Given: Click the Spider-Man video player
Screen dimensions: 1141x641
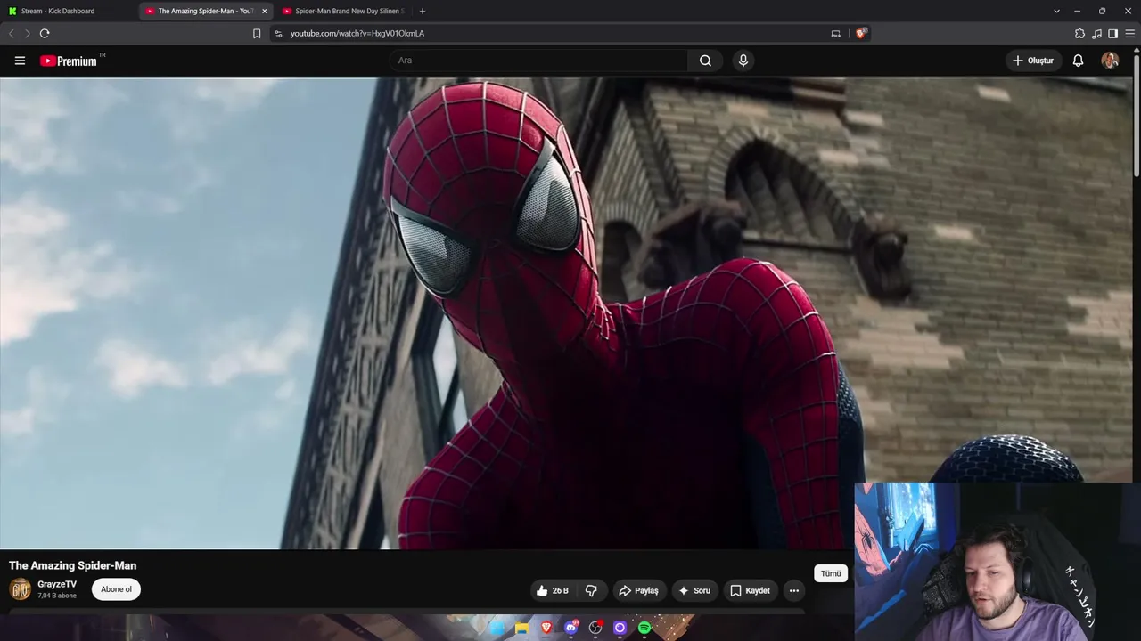Looking at the screenshot, I should [566, 313].
